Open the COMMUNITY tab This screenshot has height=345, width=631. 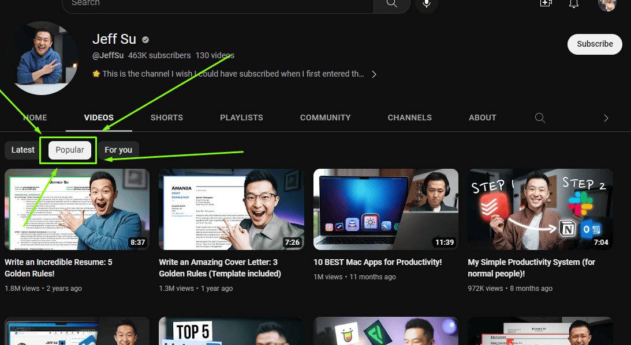[x=325, y=117]
